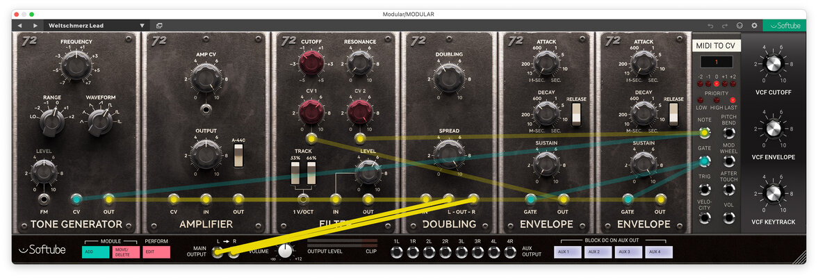This screenshot has height=278, width=818.
Task: Click the Filter 1 V/OCT jack
Action: pos(302,199)
